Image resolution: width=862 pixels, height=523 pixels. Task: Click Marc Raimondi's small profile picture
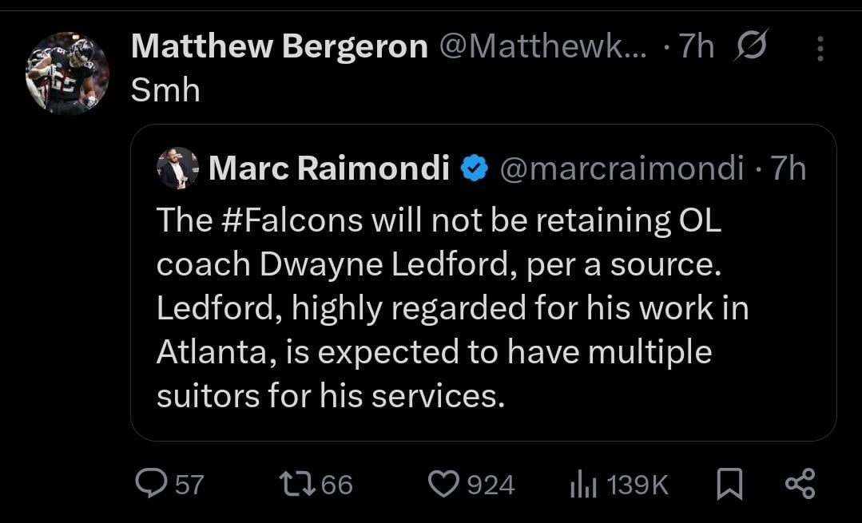point(178,168)
